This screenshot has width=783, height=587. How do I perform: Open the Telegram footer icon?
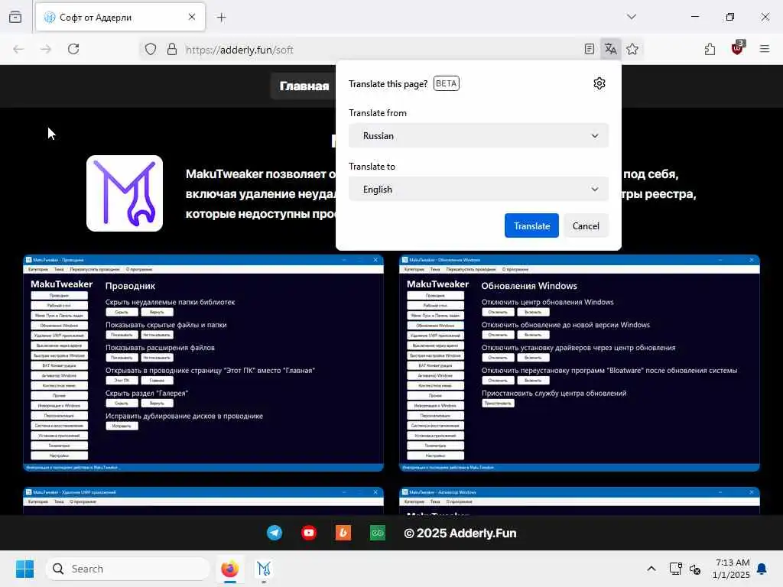pyautogui.click(x=275, y=533)
